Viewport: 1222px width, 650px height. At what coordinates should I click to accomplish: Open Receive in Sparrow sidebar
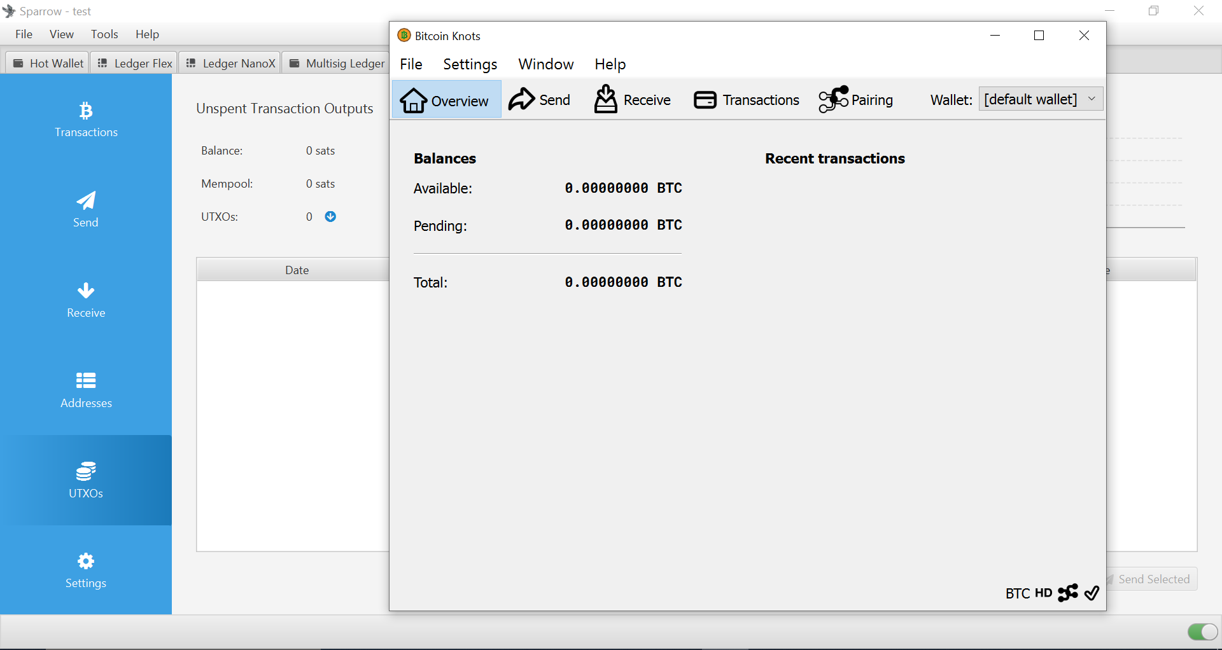(86, 300)
